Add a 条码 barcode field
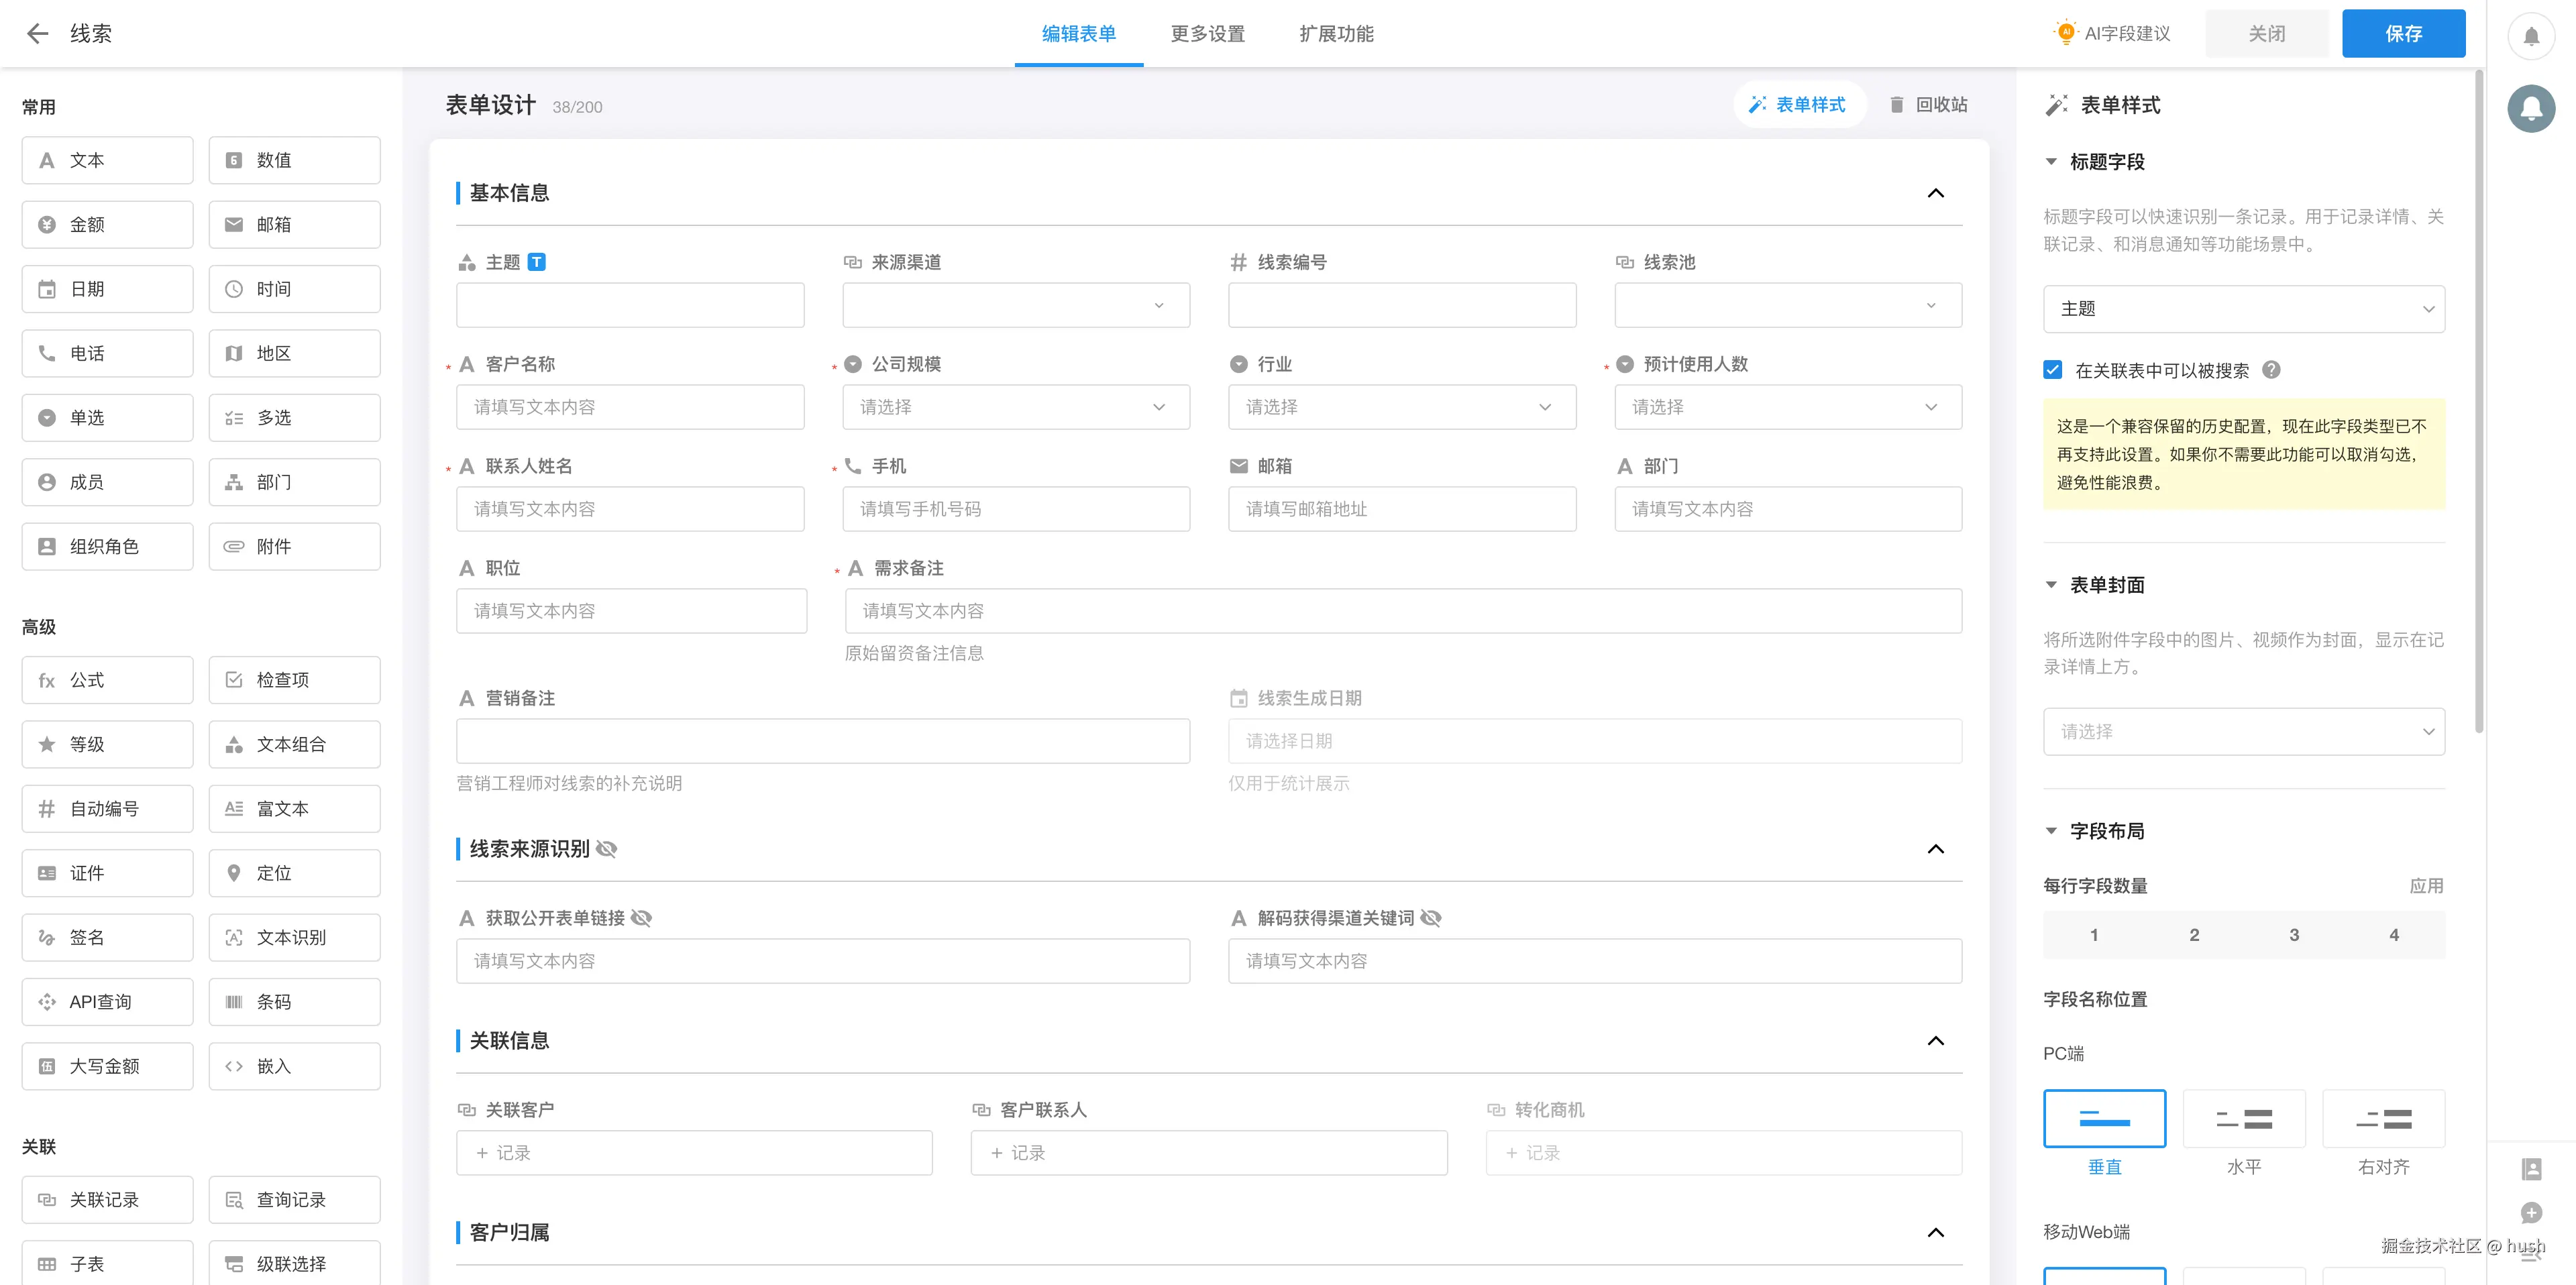Viewport: 2576px width, 1285px height. (x=294, y=1002)
